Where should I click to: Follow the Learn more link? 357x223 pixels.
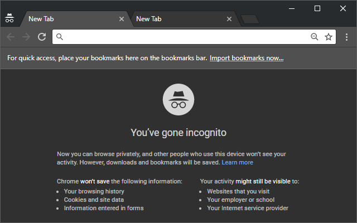point(237,162)
